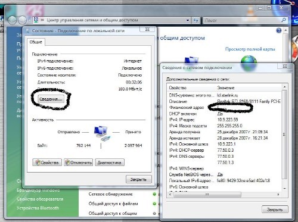Image resolution: width=298 pixels, height=222 pixels.
Task: Click the horizontal scrollbar left arrow in details
Action: 170,195
